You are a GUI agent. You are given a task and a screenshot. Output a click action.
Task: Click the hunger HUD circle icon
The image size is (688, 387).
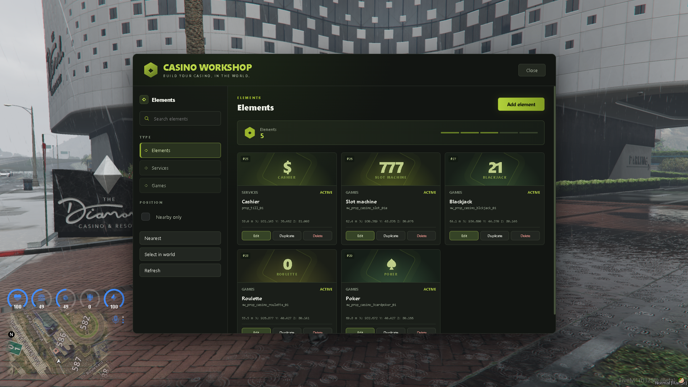click(42, 298)
